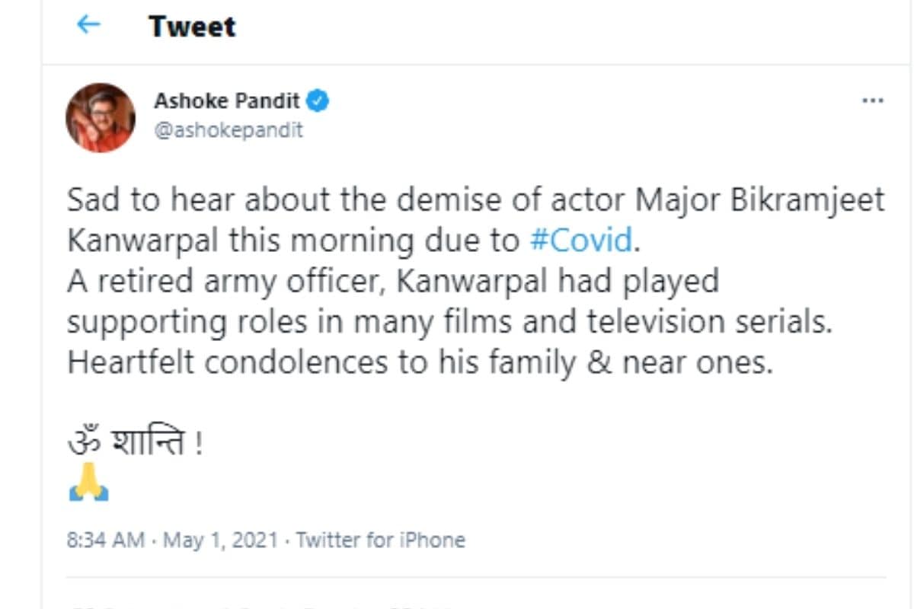Viewport: 914px width, 609px height.
Task: Open the @ashokepandit handle link
Action: pos(228,130)
